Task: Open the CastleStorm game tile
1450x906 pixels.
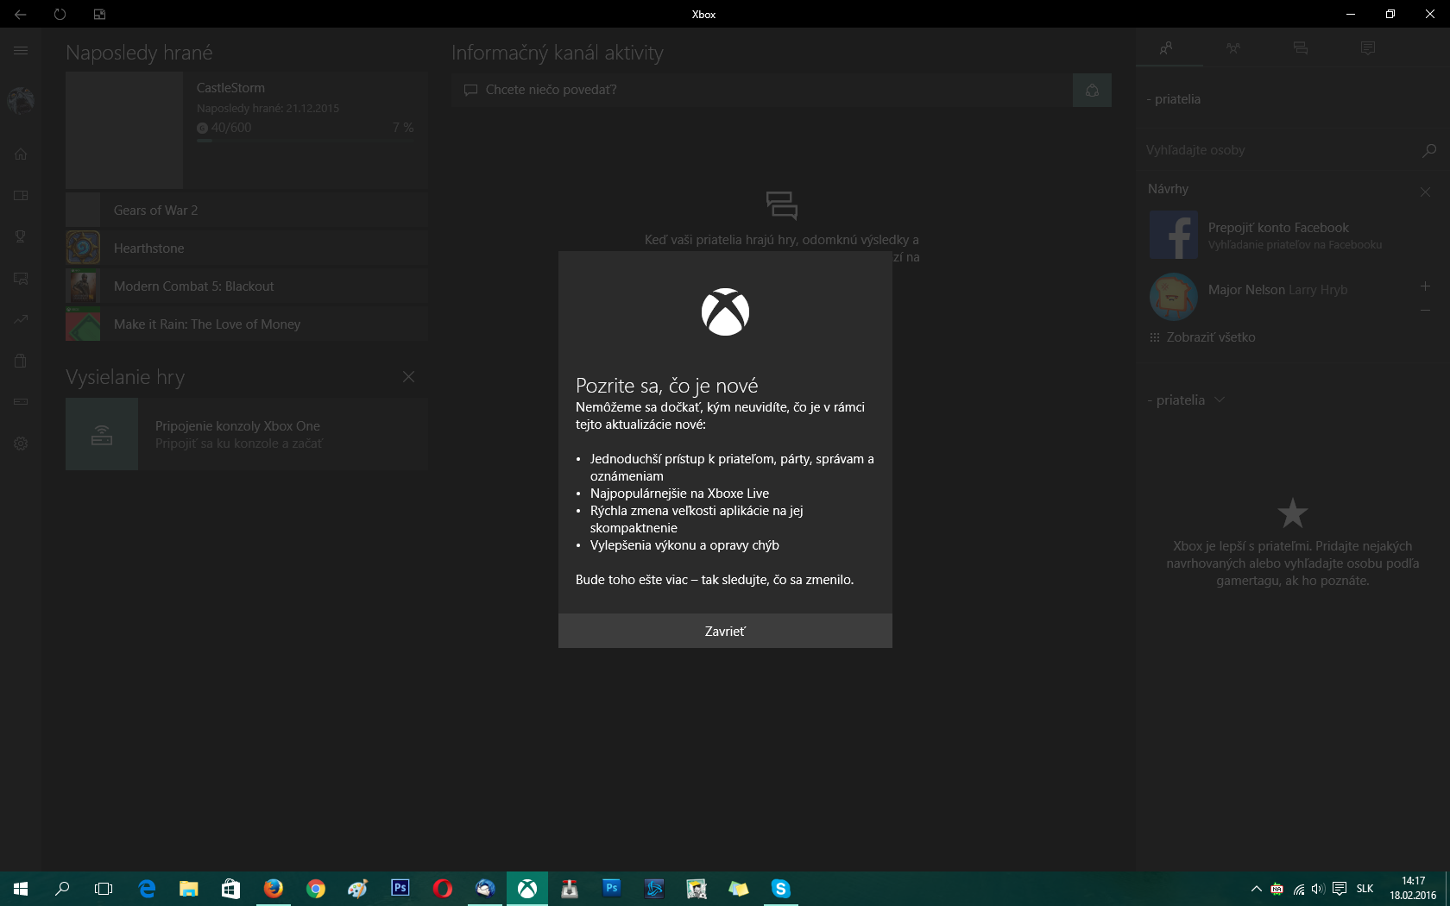Action: pyautogui.click(x=247, y=130)
